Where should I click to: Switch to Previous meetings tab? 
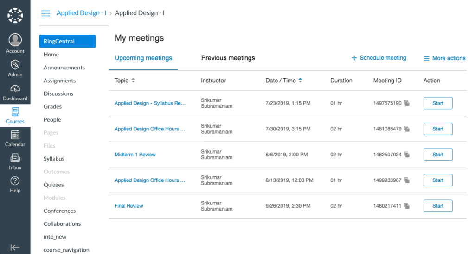click(228, 58)
